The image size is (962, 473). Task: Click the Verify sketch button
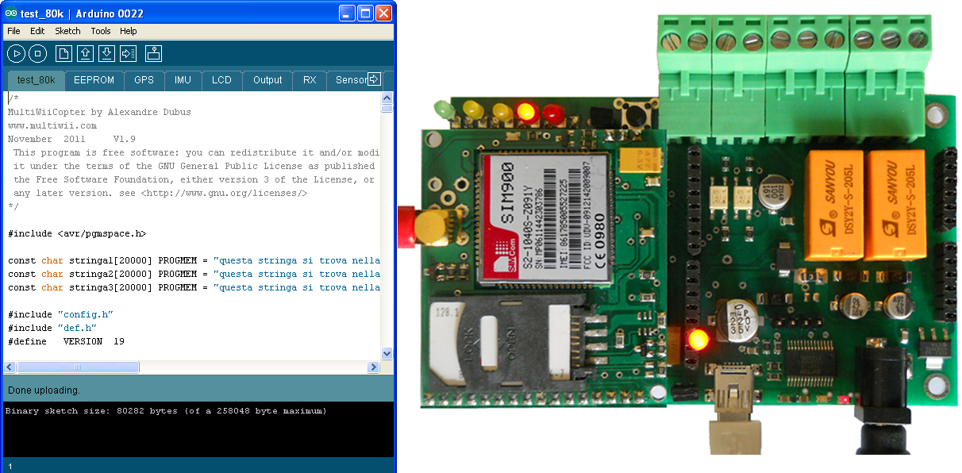pyautogui.click(x=16, y=54)
